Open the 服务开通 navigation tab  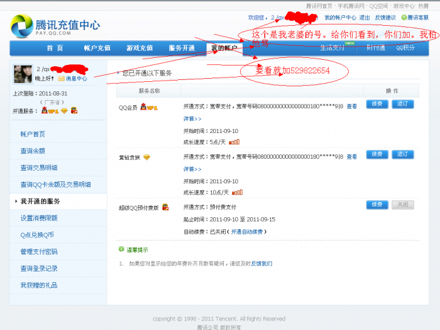pyautogui.click(x=182, y=48)
